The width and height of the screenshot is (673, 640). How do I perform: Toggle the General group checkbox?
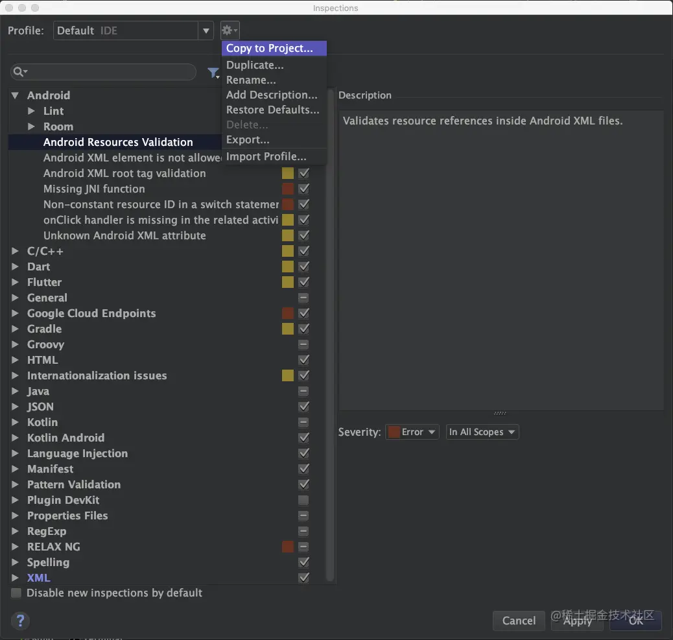point(303,298)
